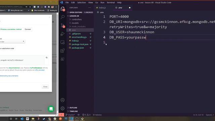Open the Chrome three-dot menu
Image resolution: width=215 pixels, height=121 pixels.
[x=56, y=7]
